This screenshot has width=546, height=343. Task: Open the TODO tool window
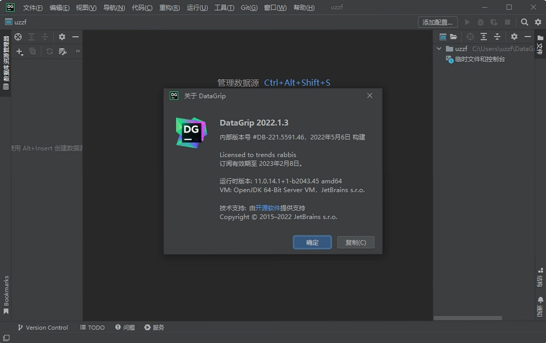tap(92, 327)
